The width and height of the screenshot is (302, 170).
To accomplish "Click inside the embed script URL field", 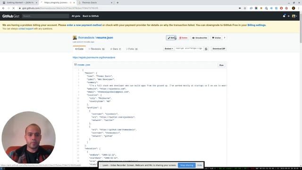I will tap(189, 49).
